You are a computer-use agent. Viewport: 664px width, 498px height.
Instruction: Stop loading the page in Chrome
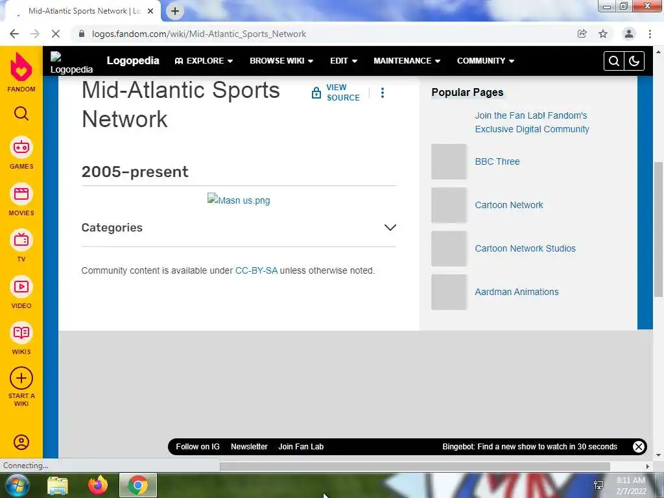point(56,34)
